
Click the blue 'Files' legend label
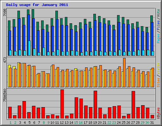(159, 25)
